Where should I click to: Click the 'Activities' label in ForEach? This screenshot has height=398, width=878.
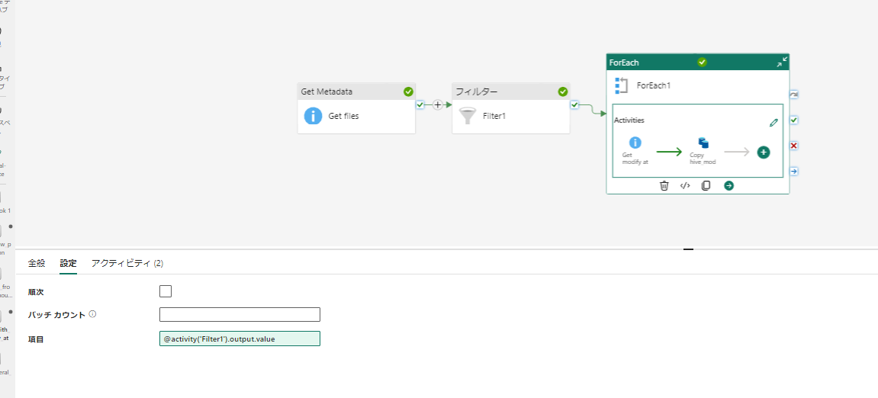tap(629, 120)
